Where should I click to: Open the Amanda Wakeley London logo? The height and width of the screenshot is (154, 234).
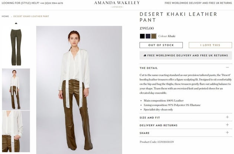[x=117, y=4]
